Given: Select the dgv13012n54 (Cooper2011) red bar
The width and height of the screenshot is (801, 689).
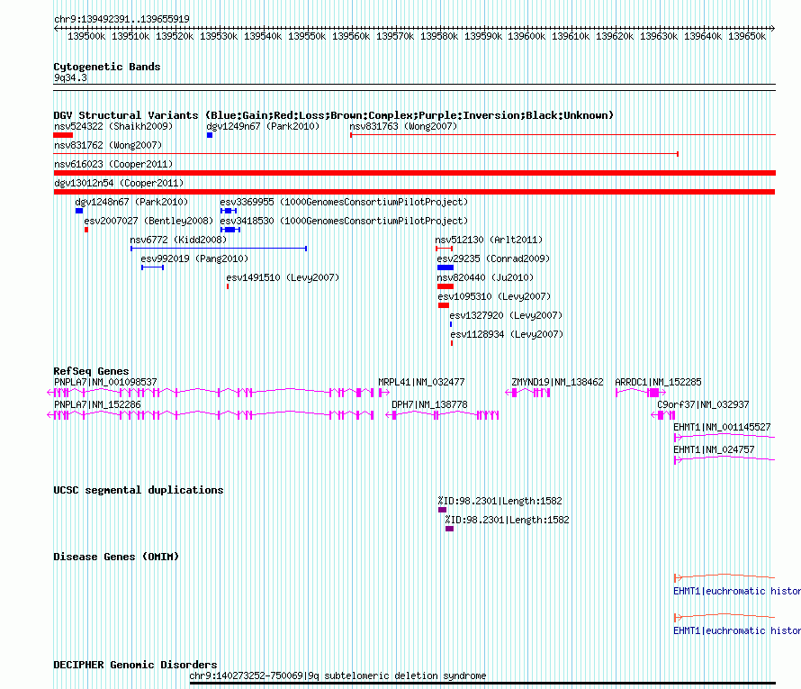Looking at the screenshot, I should coord(414,192).
